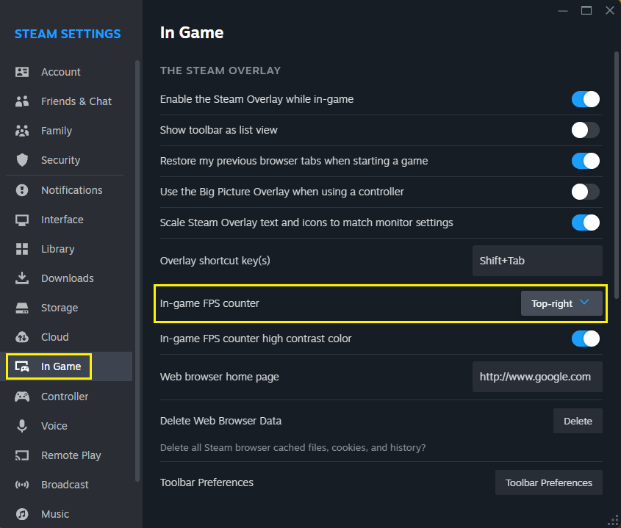Open the In-game FPS counter position dropdown
The height and width of the screenshot is (528, 621).
[x=561, y=303]
